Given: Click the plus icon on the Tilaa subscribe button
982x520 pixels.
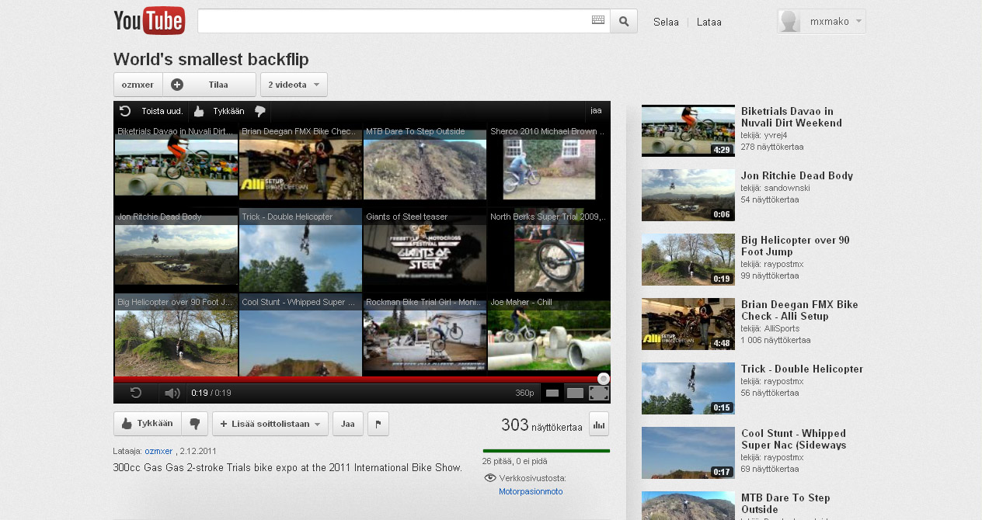Looking at the screenshot, I should tap(177, 85).
